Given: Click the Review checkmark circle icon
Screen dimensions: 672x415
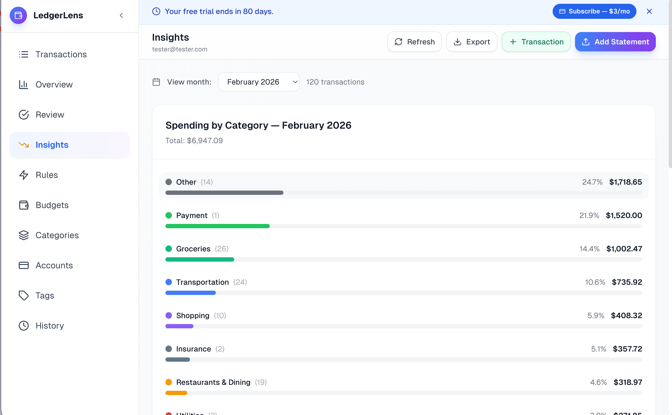Looking at the screenshot, I should tap(24, 115).
